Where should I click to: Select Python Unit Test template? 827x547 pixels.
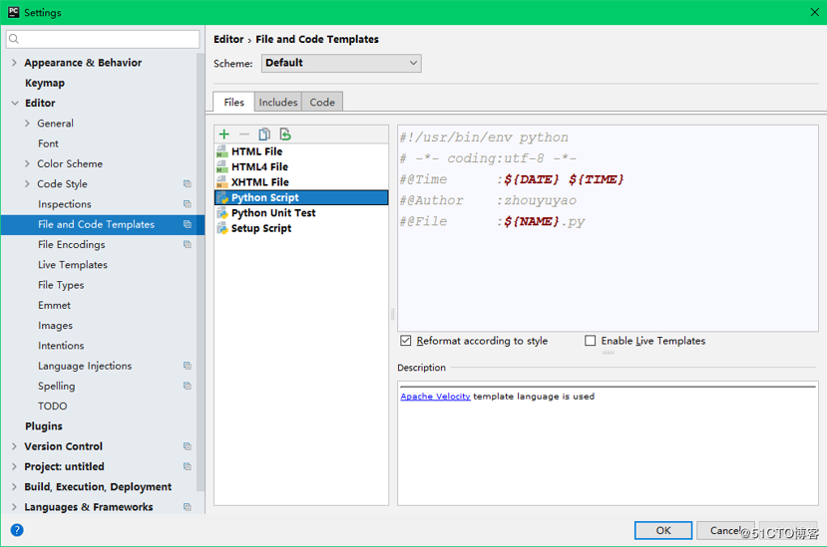coord(301,213)
